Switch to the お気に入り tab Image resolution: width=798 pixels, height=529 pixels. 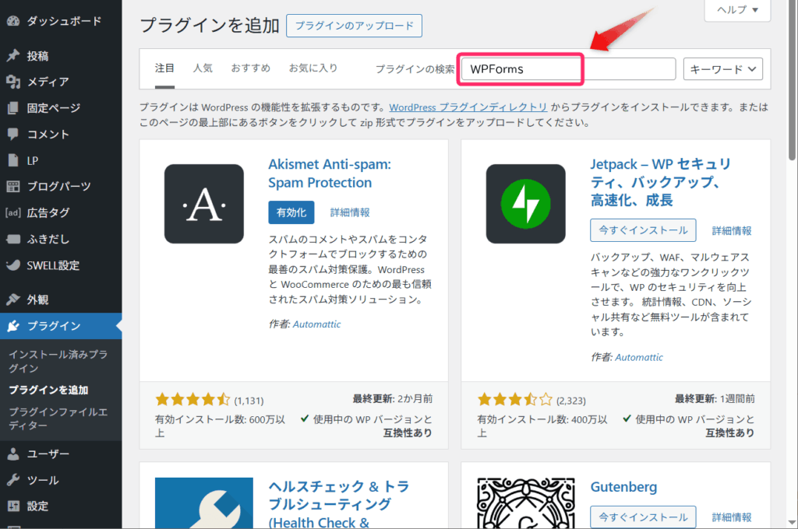coord(313,68)
